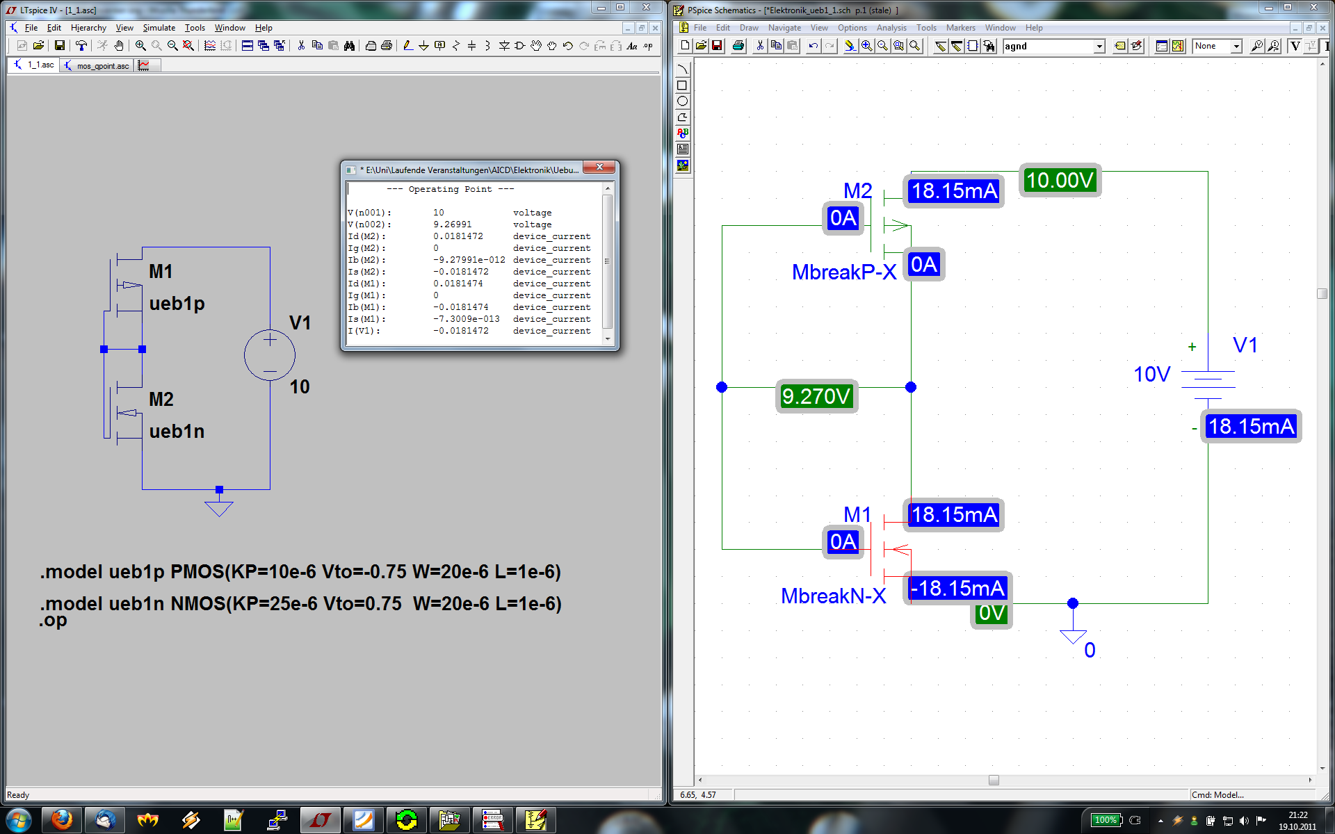Select the circle drawing tool in PSpice sidebar
Image resolution: width=1335 pixels, height=834 pixels.
(x=682, y=101)
